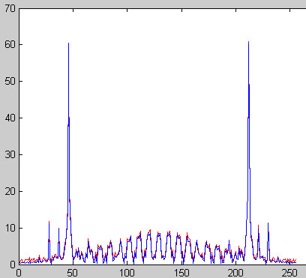
Task: Click the y-axis tick label 60
Action: [x=10, y=44]
